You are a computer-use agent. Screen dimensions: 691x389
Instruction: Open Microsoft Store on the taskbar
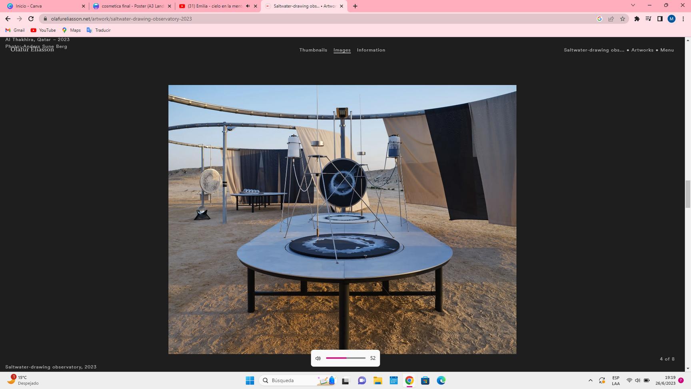point(425,381)
